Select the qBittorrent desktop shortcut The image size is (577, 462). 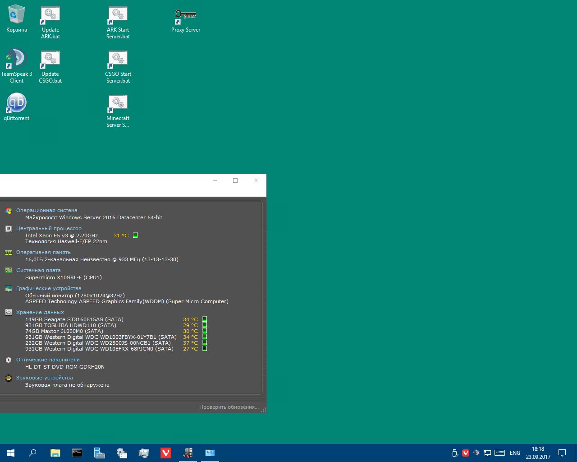[x=16, y=106]
